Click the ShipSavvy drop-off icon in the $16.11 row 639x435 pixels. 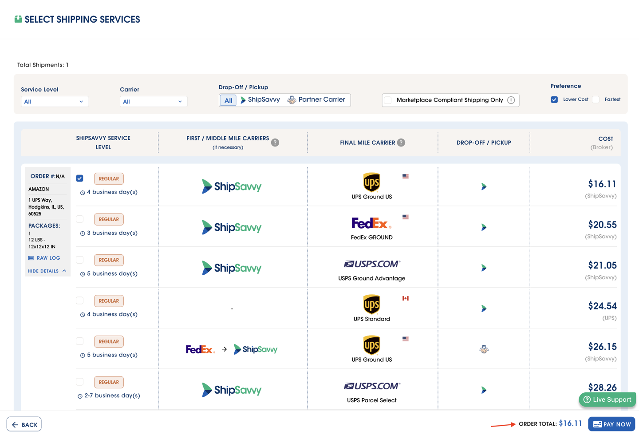point(484,186)
